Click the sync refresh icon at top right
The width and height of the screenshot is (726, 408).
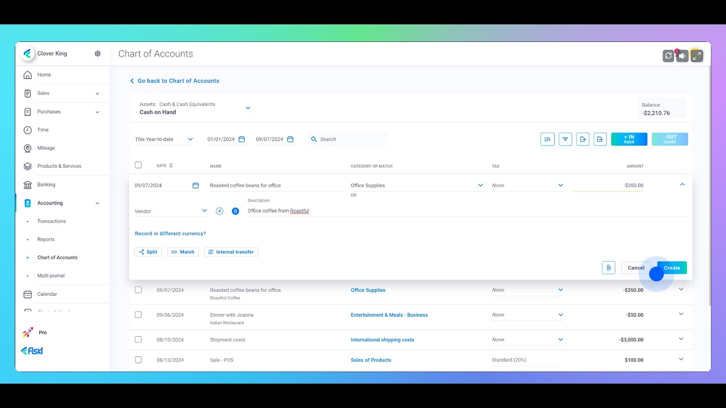(x=669, y=56)
